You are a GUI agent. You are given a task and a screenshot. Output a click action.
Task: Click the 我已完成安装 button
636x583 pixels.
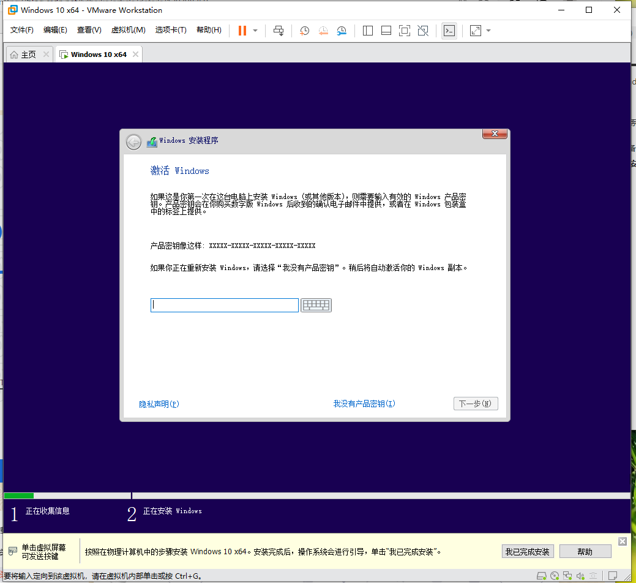point(527,552)
